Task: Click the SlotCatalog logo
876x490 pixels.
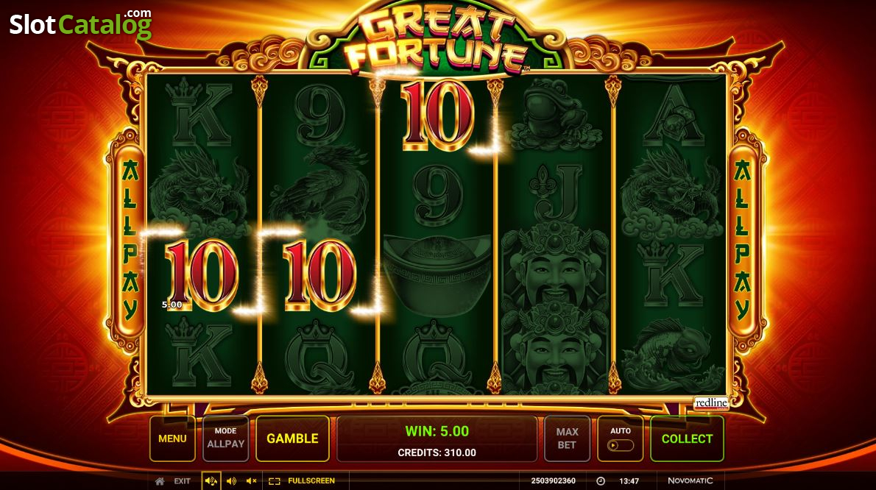Action: click(x=80, y=24)
